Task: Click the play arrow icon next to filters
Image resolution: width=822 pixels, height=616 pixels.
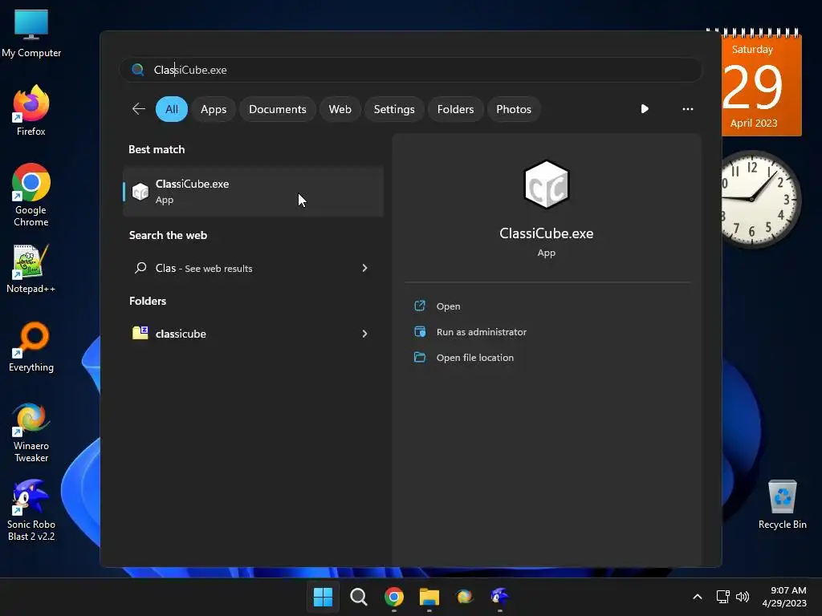Action: pos(645,109)
